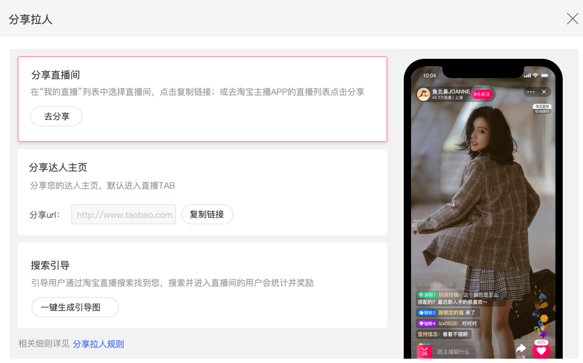Tap the 鱼北鼻JOANNE avatar icon
Viewport: 583px width, 363px height.
tap(423, 94)
